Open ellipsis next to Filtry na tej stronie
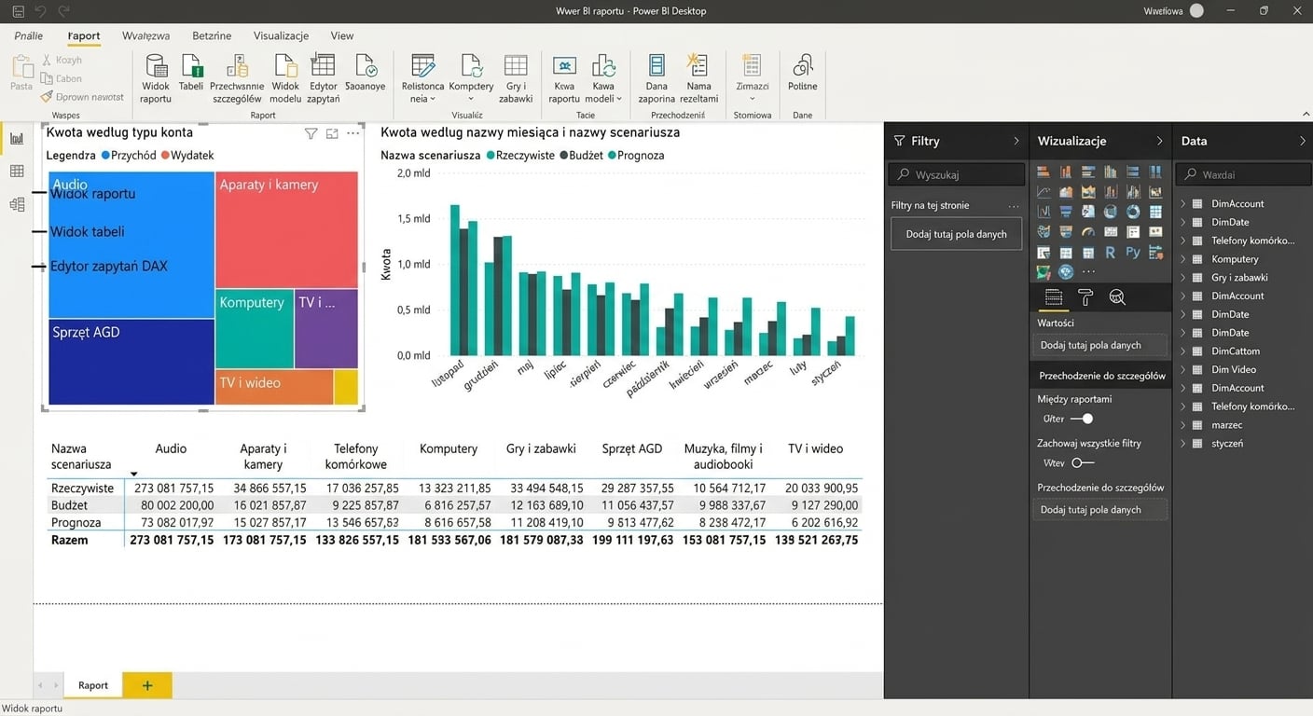 tap(1014, 206)
